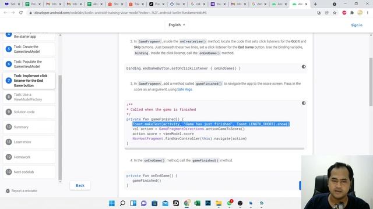The width and height of the screenshot is (373, 209).
Task: Open File Explorer from the taskbar
Action: coord(219,203)
